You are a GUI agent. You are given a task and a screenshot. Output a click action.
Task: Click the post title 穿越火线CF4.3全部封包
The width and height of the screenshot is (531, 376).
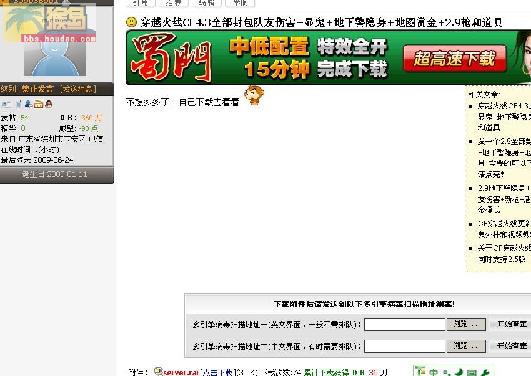point(321,22)
